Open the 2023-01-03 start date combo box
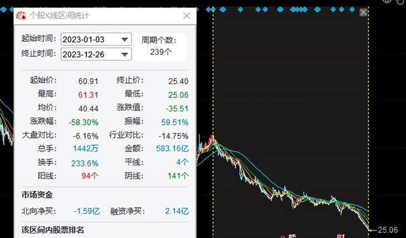406x238 pixels. [x=96, y=39]
